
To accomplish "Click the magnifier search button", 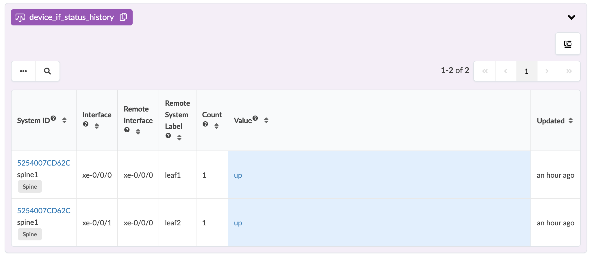I will pos(47,71).
